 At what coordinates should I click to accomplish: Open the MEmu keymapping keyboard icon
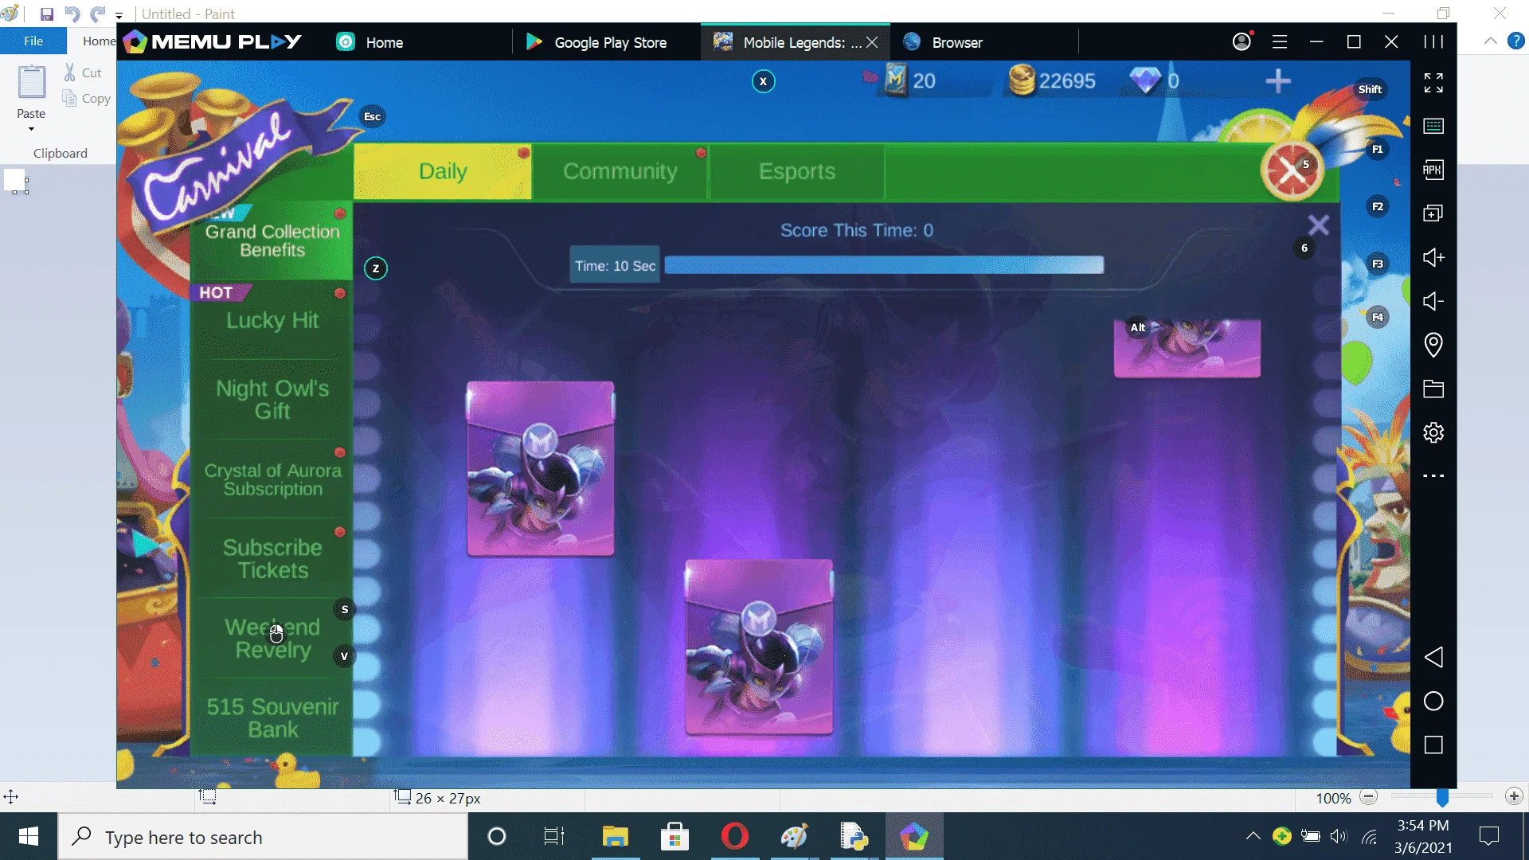click(1433, 126)
